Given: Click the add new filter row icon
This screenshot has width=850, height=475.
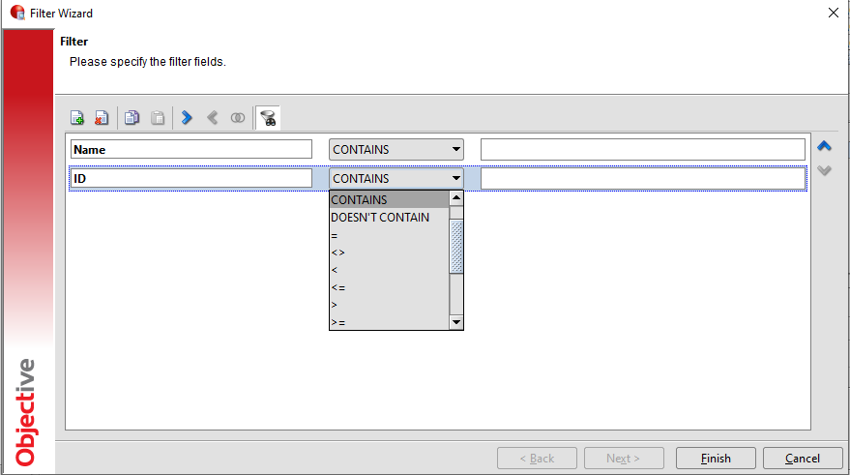Looking at the screenshot, I should pyautogui.click(x=78, y=118).
